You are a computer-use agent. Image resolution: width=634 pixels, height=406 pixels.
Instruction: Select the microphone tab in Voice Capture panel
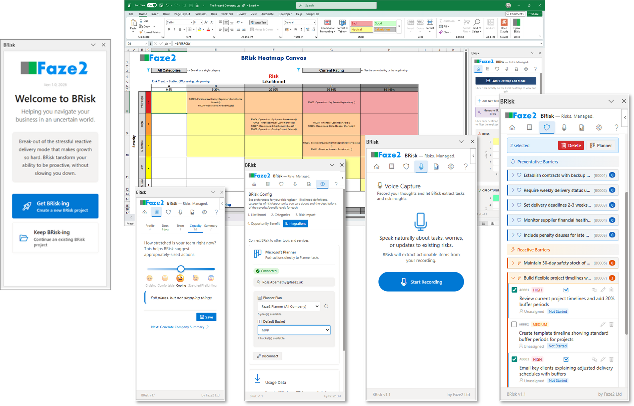click(x=421, y=166)
